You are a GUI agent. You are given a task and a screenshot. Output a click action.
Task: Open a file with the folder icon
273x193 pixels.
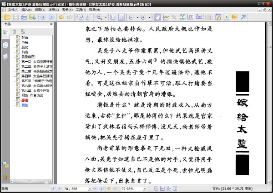(7, 17)
